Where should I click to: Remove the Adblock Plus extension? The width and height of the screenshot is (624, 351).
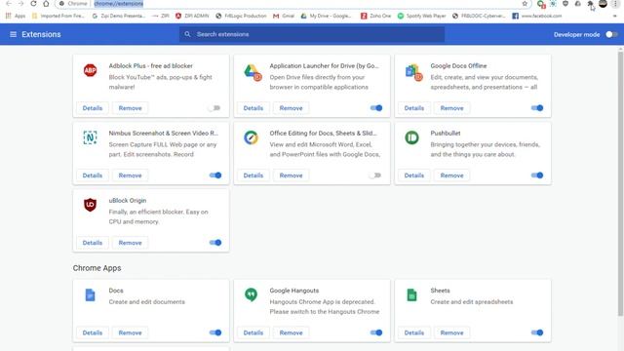(x=130, y=108)
